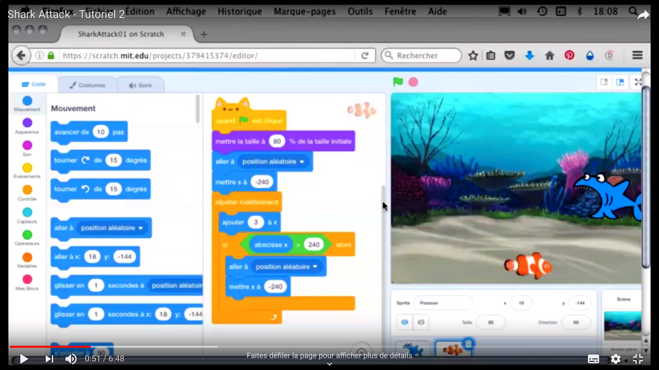
Task: Open the Sons tab
Action: [140, 85]
